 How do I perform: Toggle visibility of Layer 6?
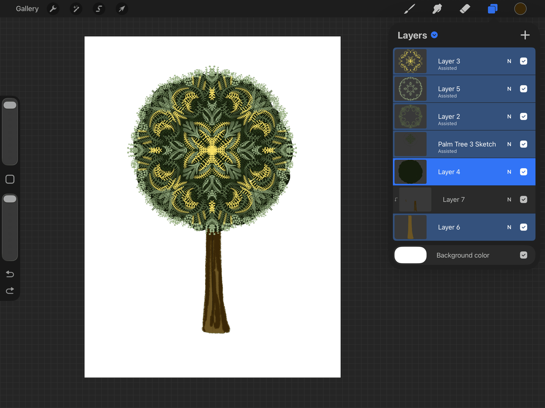[x=523, y=227]
